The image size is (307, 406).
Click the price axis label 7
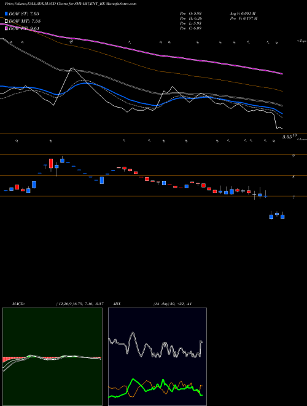tap(293, 197)
